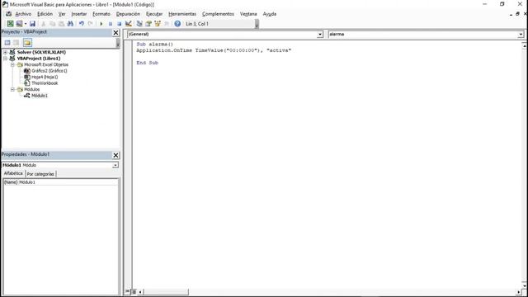
Task: Click the Toolbox toolbar icon
Action: coord(167,24)
